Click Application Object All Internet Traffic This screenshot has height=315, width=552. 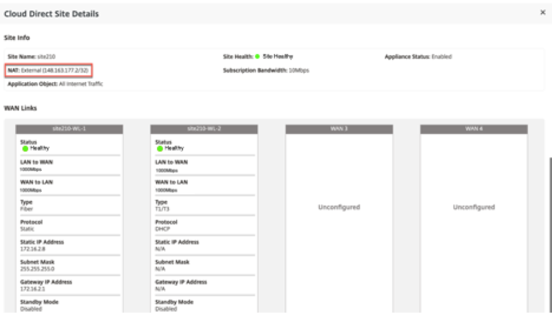(55, 84)
